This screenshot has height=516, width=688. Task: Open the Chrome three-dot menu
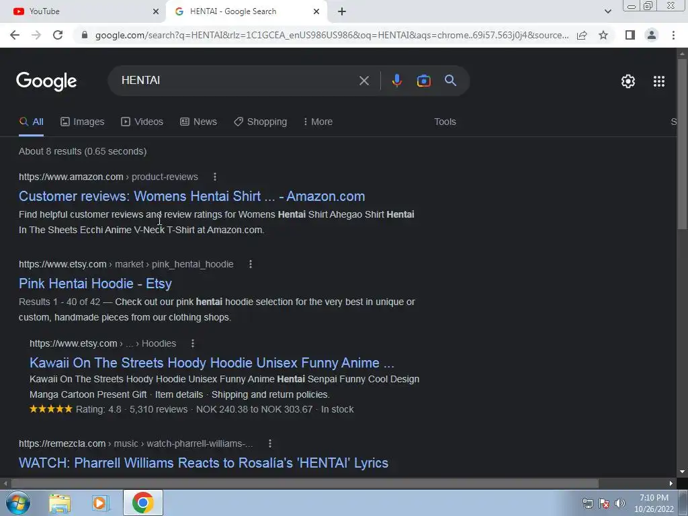[x=673, y=35]
